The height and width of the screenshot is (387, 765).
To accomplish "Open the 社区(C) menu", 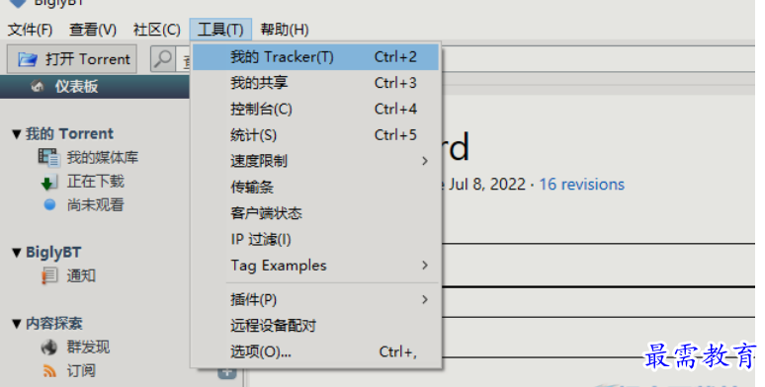I will click(x=156, y=30).
